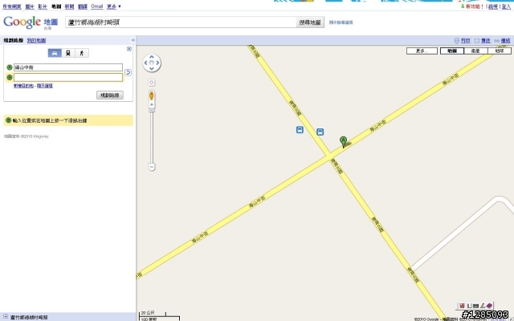The height and width of the screenshot is (321, 514).
Task: Click the printer icon next to 列印
Action: pos(457,41)
